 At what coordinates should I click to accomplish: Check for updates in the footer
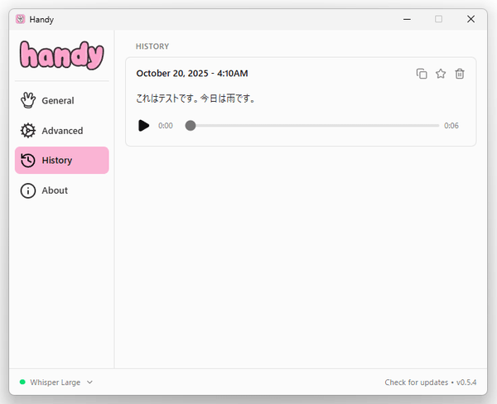click(x=416, y=382)
